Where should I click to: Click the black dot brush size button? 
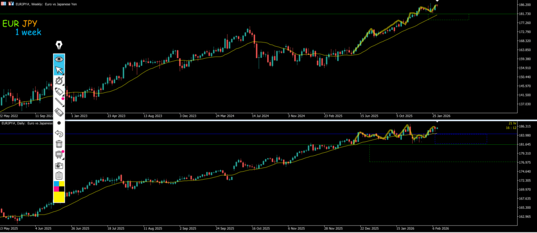[x=59, y=123]
